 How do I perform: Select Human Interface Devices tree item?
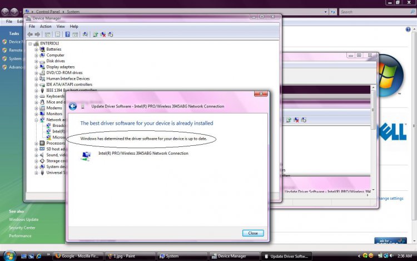(x=68, y=78)
